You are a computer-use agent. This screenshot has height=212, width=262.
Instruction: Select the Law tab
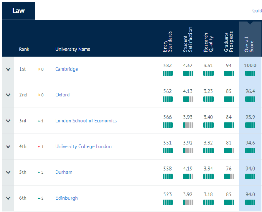(18, 11)
